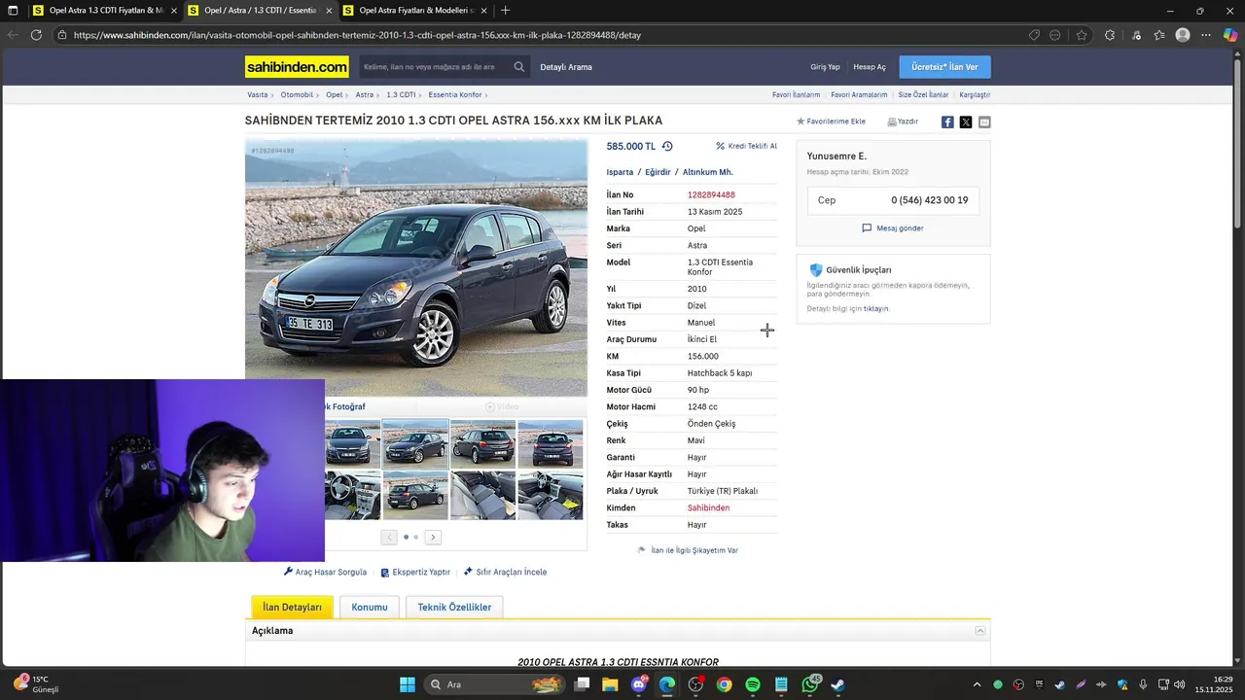This screenshot has width=1245, height=700.
Task: Click Sıfır Araçları İncele link
Action: (x=506, y=572)
